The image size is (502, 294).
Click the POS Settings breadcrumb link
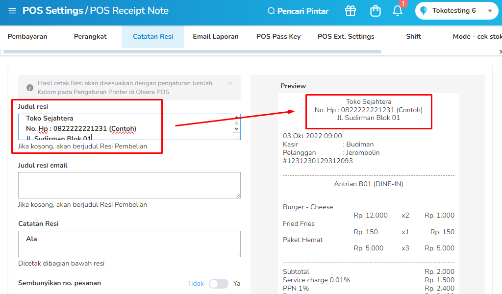(x=53, y=11)
